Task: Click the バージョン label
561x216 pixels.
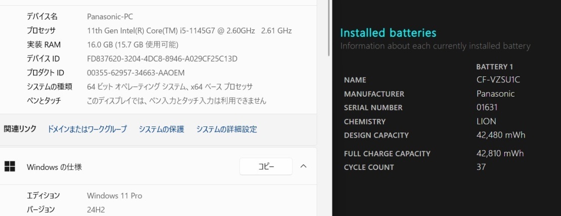Action: pyautogui.click(x=41, y=210)
